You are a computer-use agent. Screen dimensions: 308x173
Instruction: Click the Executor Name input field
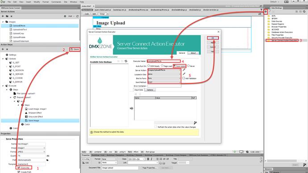[164, 61]
